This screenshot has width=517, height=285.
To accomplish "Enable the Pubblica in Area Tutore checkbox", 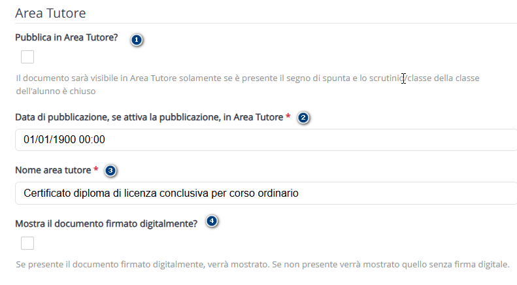I will (x=27, y=57).
